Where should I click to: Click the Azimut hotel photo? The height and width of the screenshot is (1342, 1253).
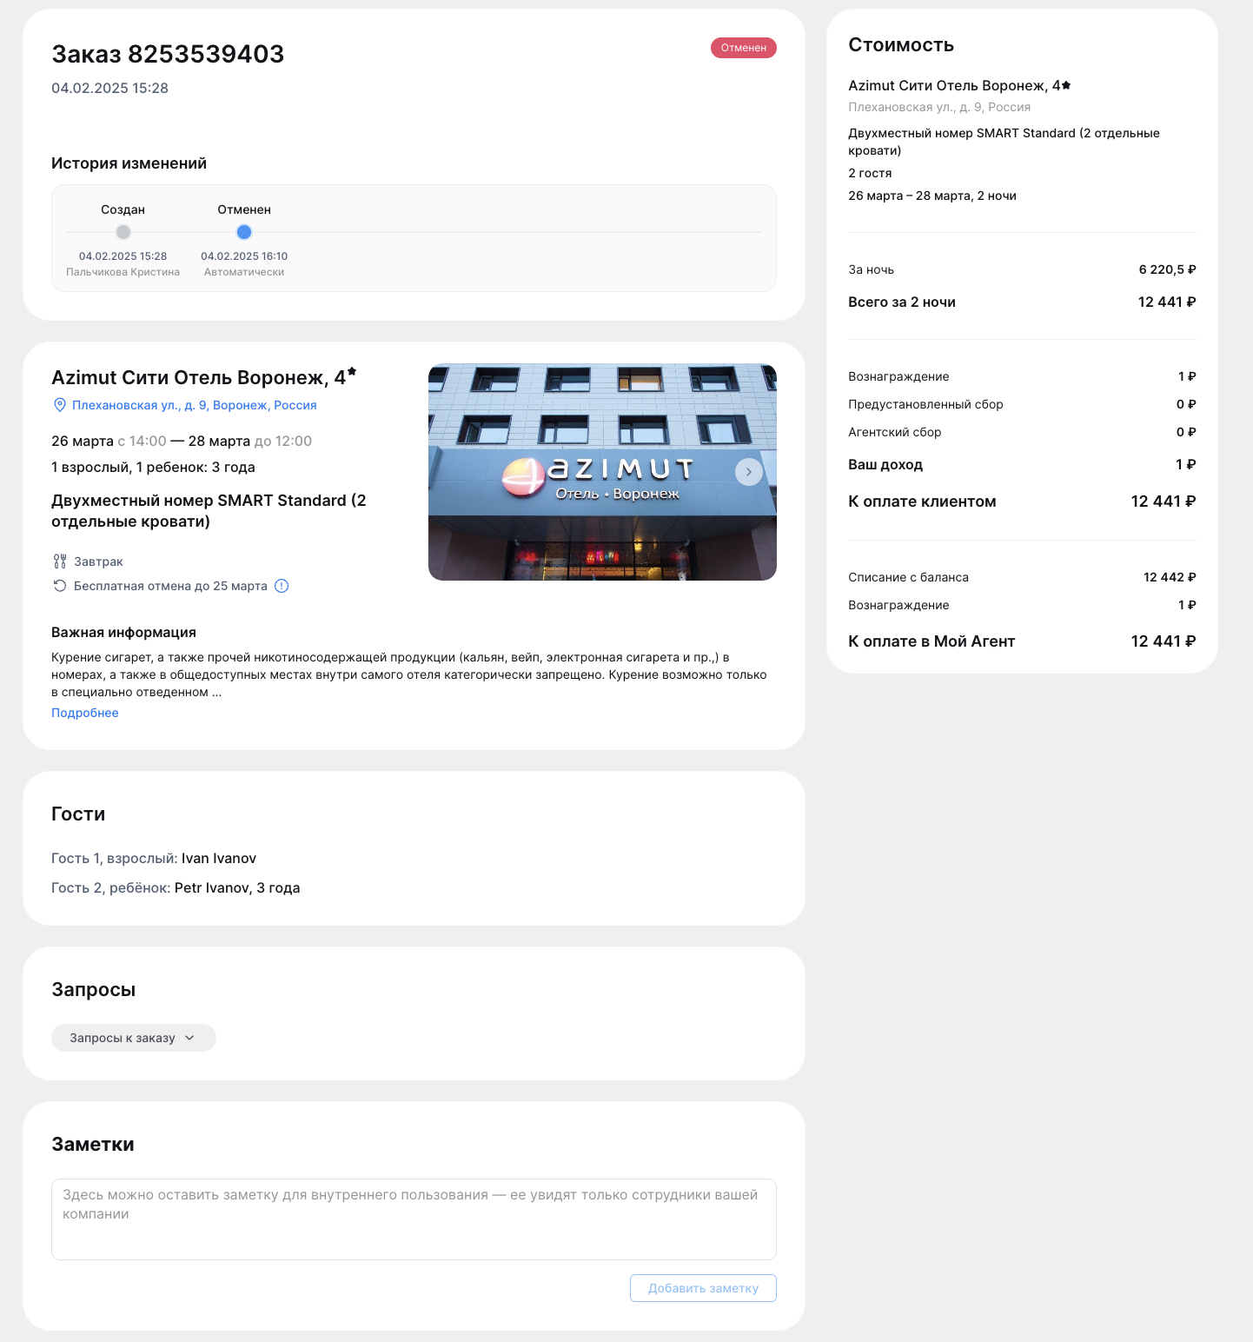click(602, 472)
